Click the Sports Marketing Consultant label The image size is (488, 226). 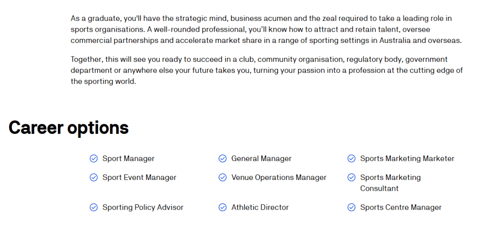click(390, 183)
